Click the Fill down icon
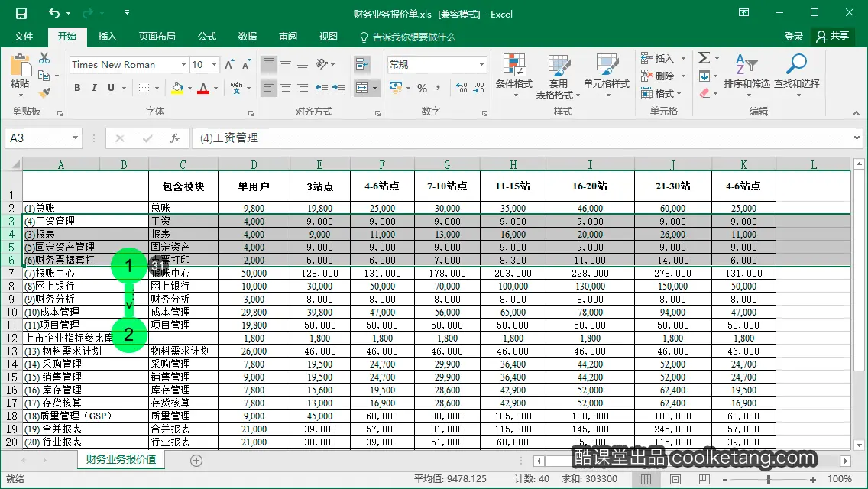The width and height of the screenshot is (868, 489). (704, 76)
